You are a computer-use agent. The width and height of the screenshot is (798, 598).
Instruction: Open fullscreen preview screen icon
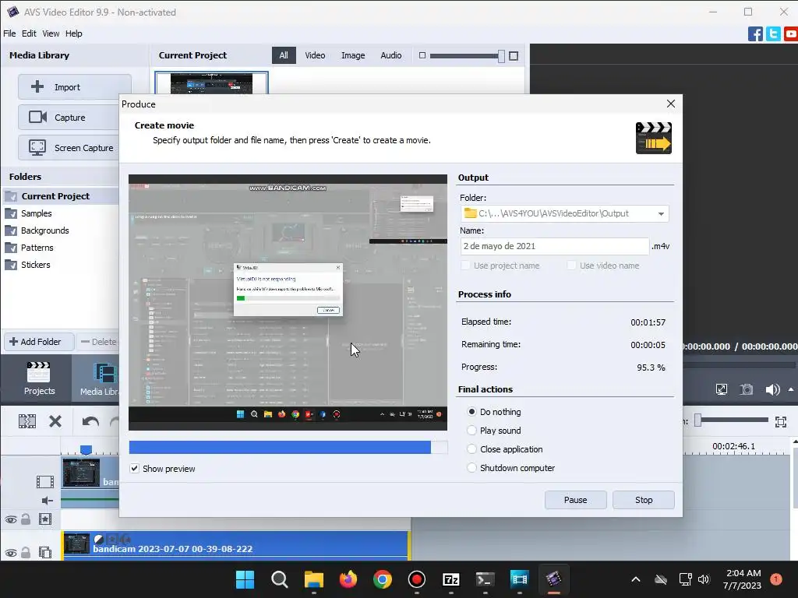[x=721, y=389]
